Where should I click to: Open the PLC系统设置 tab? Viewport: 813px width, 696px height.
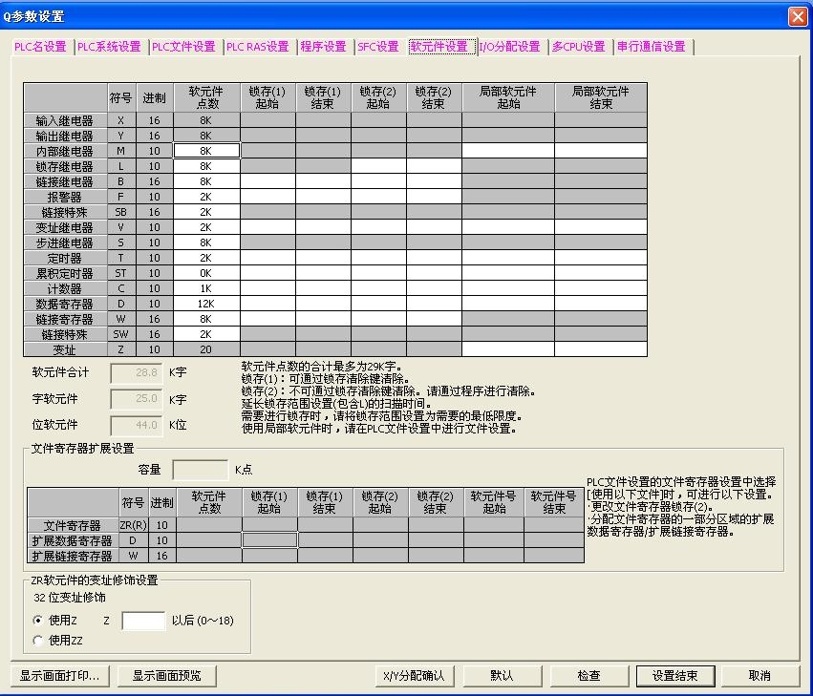109,47
